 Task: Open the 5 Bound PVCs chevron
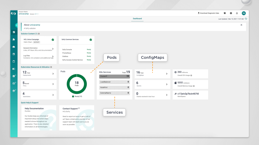53,84
